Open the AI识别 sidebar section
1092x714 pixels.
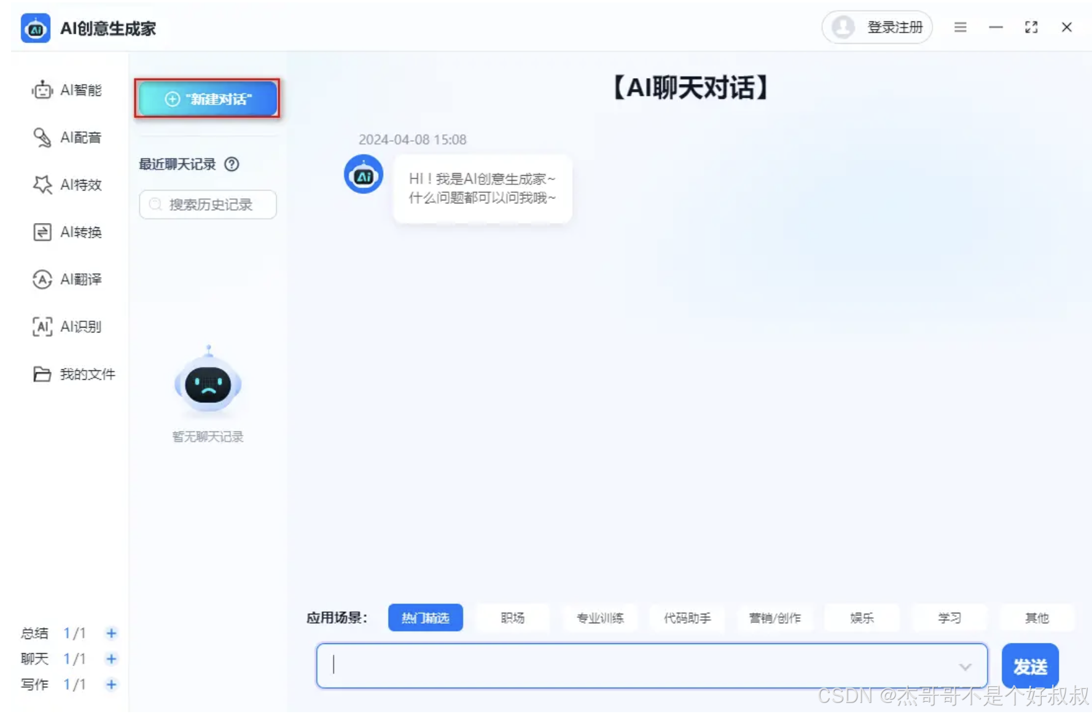pyautogui.click(x=67, y=327)
